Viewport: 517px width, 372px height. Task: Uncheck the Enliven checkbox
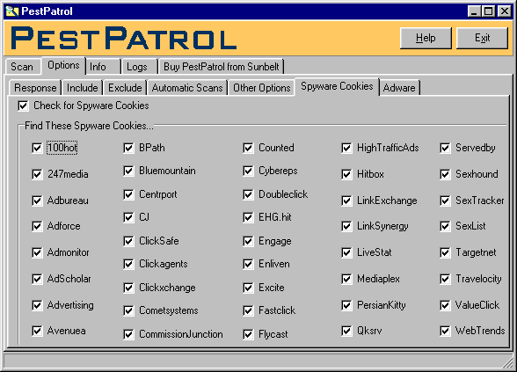point(248,264)
